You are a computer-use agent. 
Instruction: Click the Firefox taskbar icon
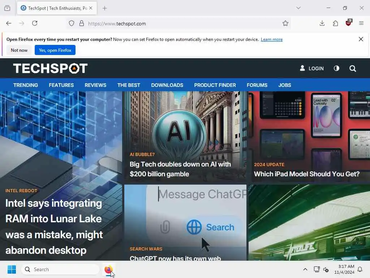click(x=108, y=269)
